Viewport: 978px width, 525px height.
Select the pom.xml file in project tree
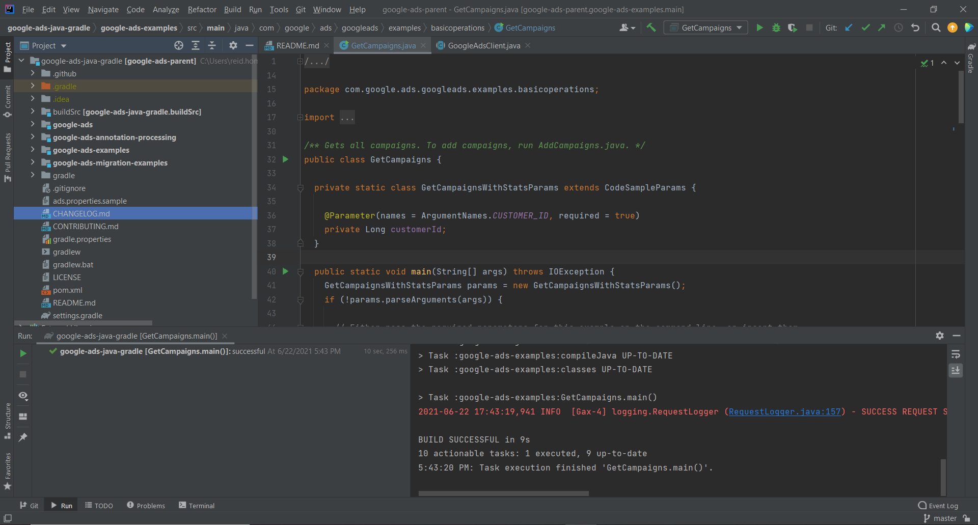click(67, 290)
